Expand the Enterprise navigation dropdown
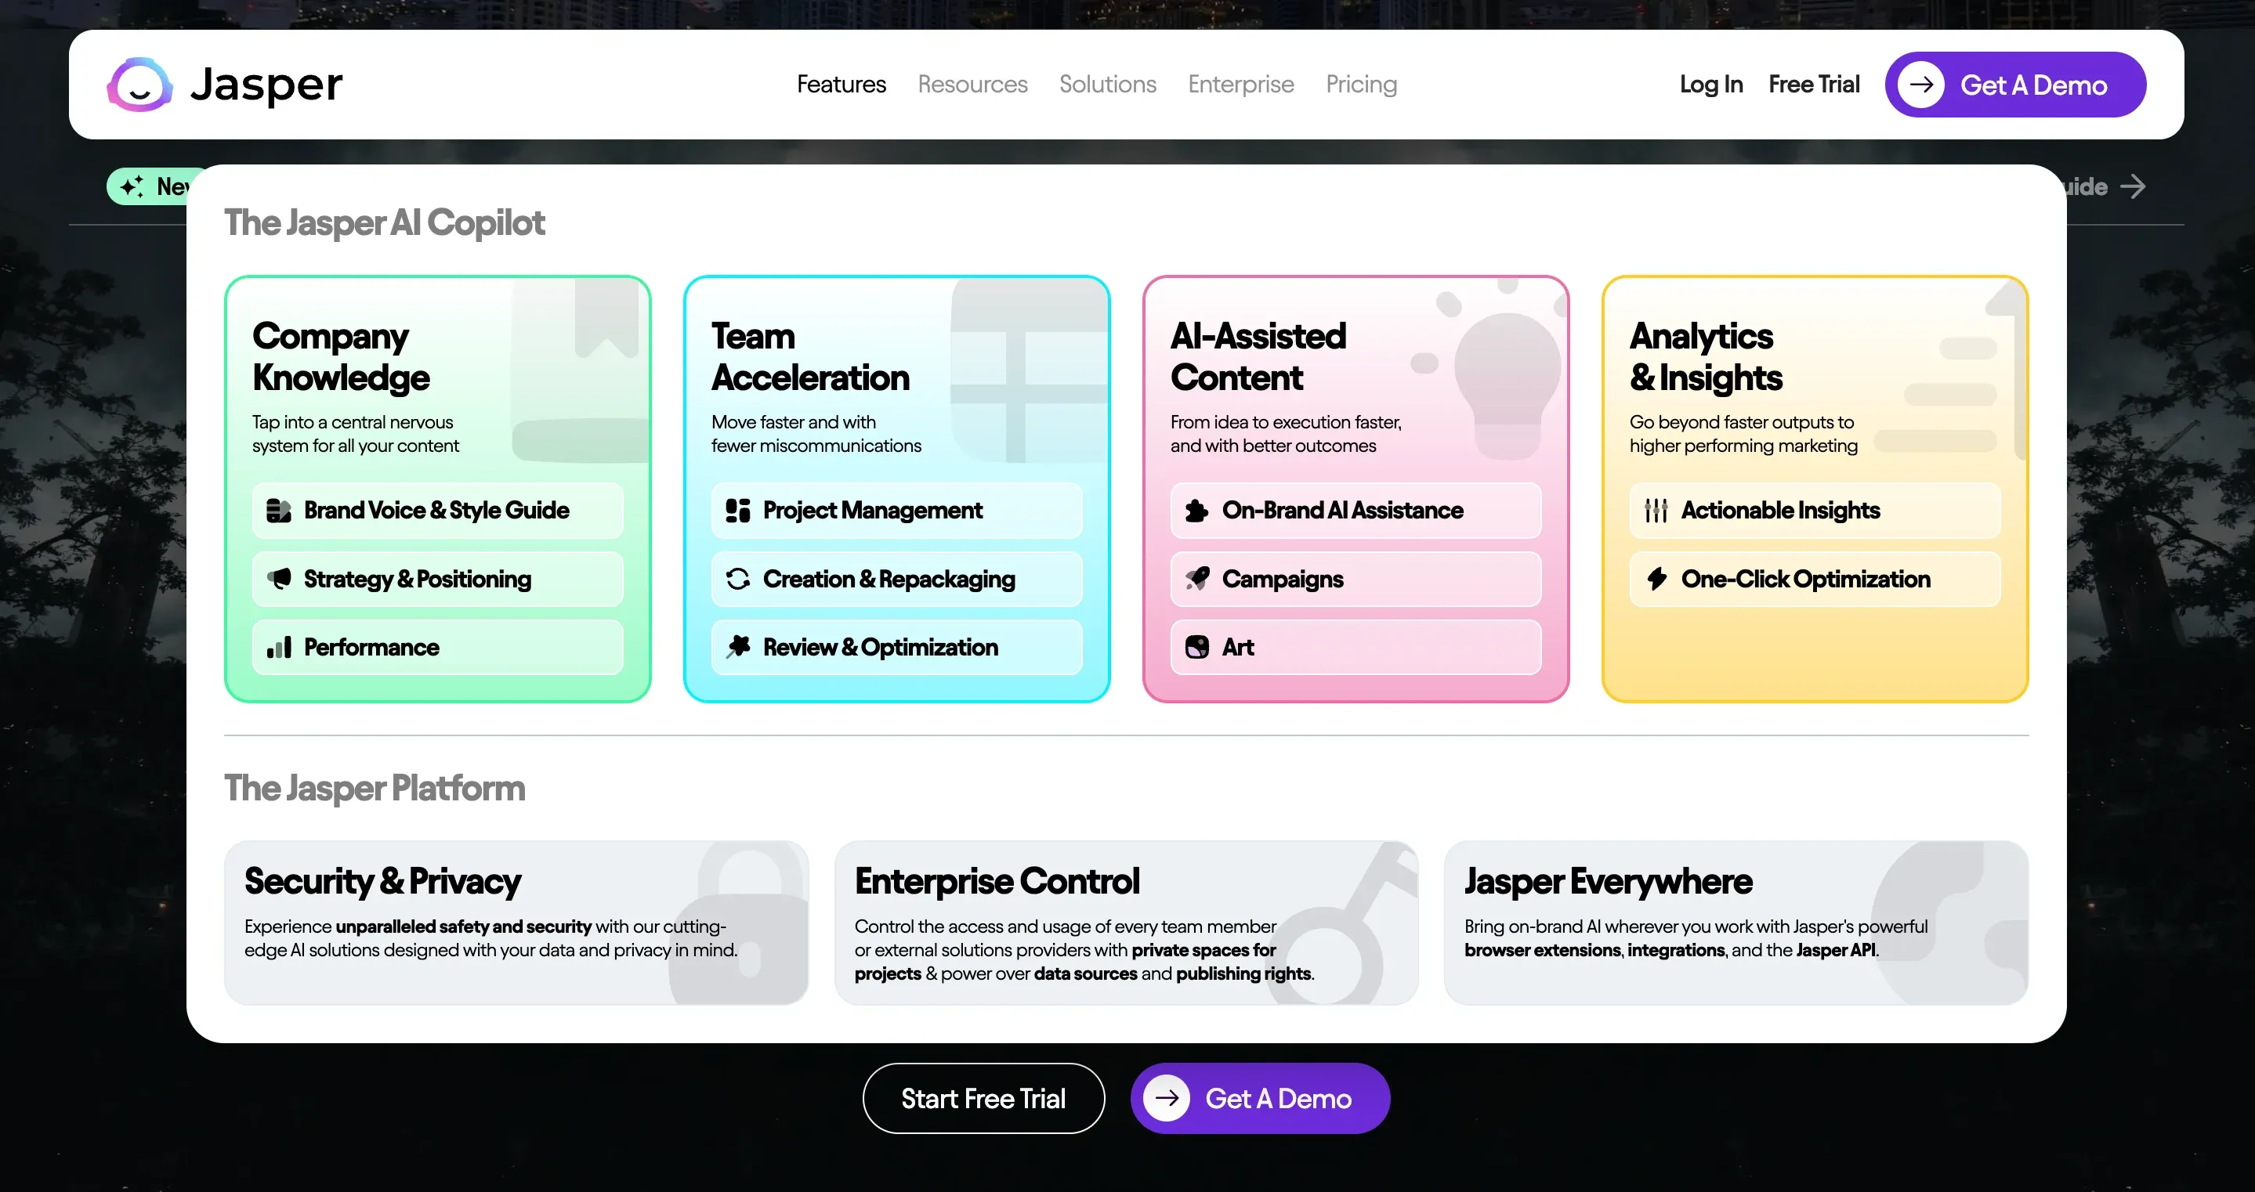This screenshot has height=1192, width=2255. [1241, 85]
